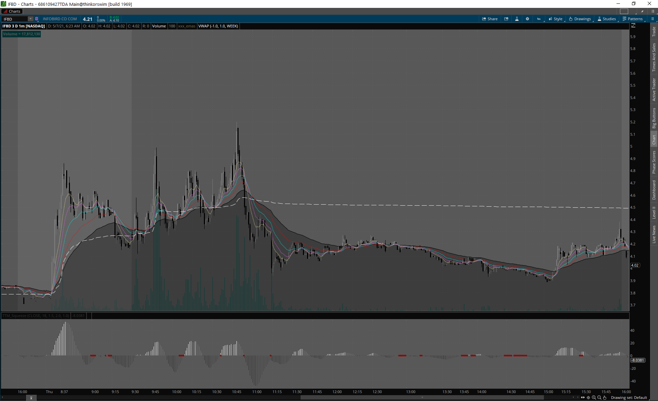Open the Studies menu
Screen dimensions: 658x401
coord(607,19)
